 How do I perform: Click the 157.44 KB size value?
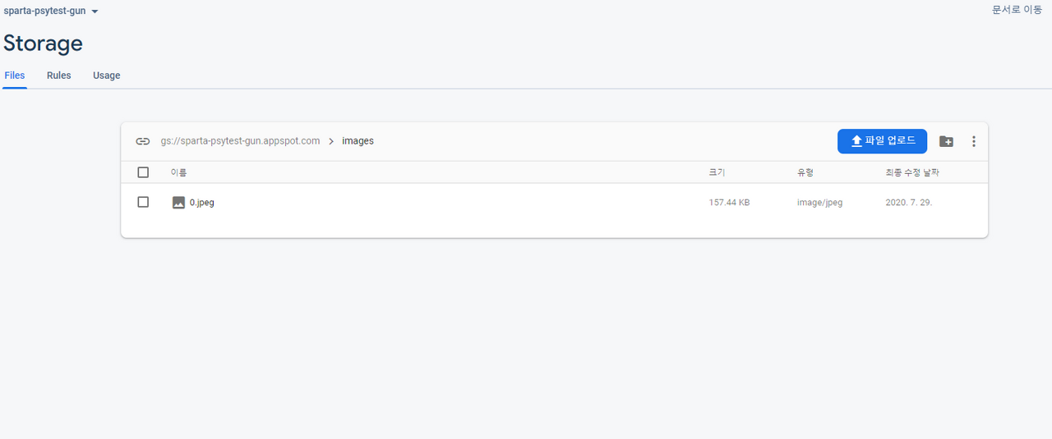729,203
